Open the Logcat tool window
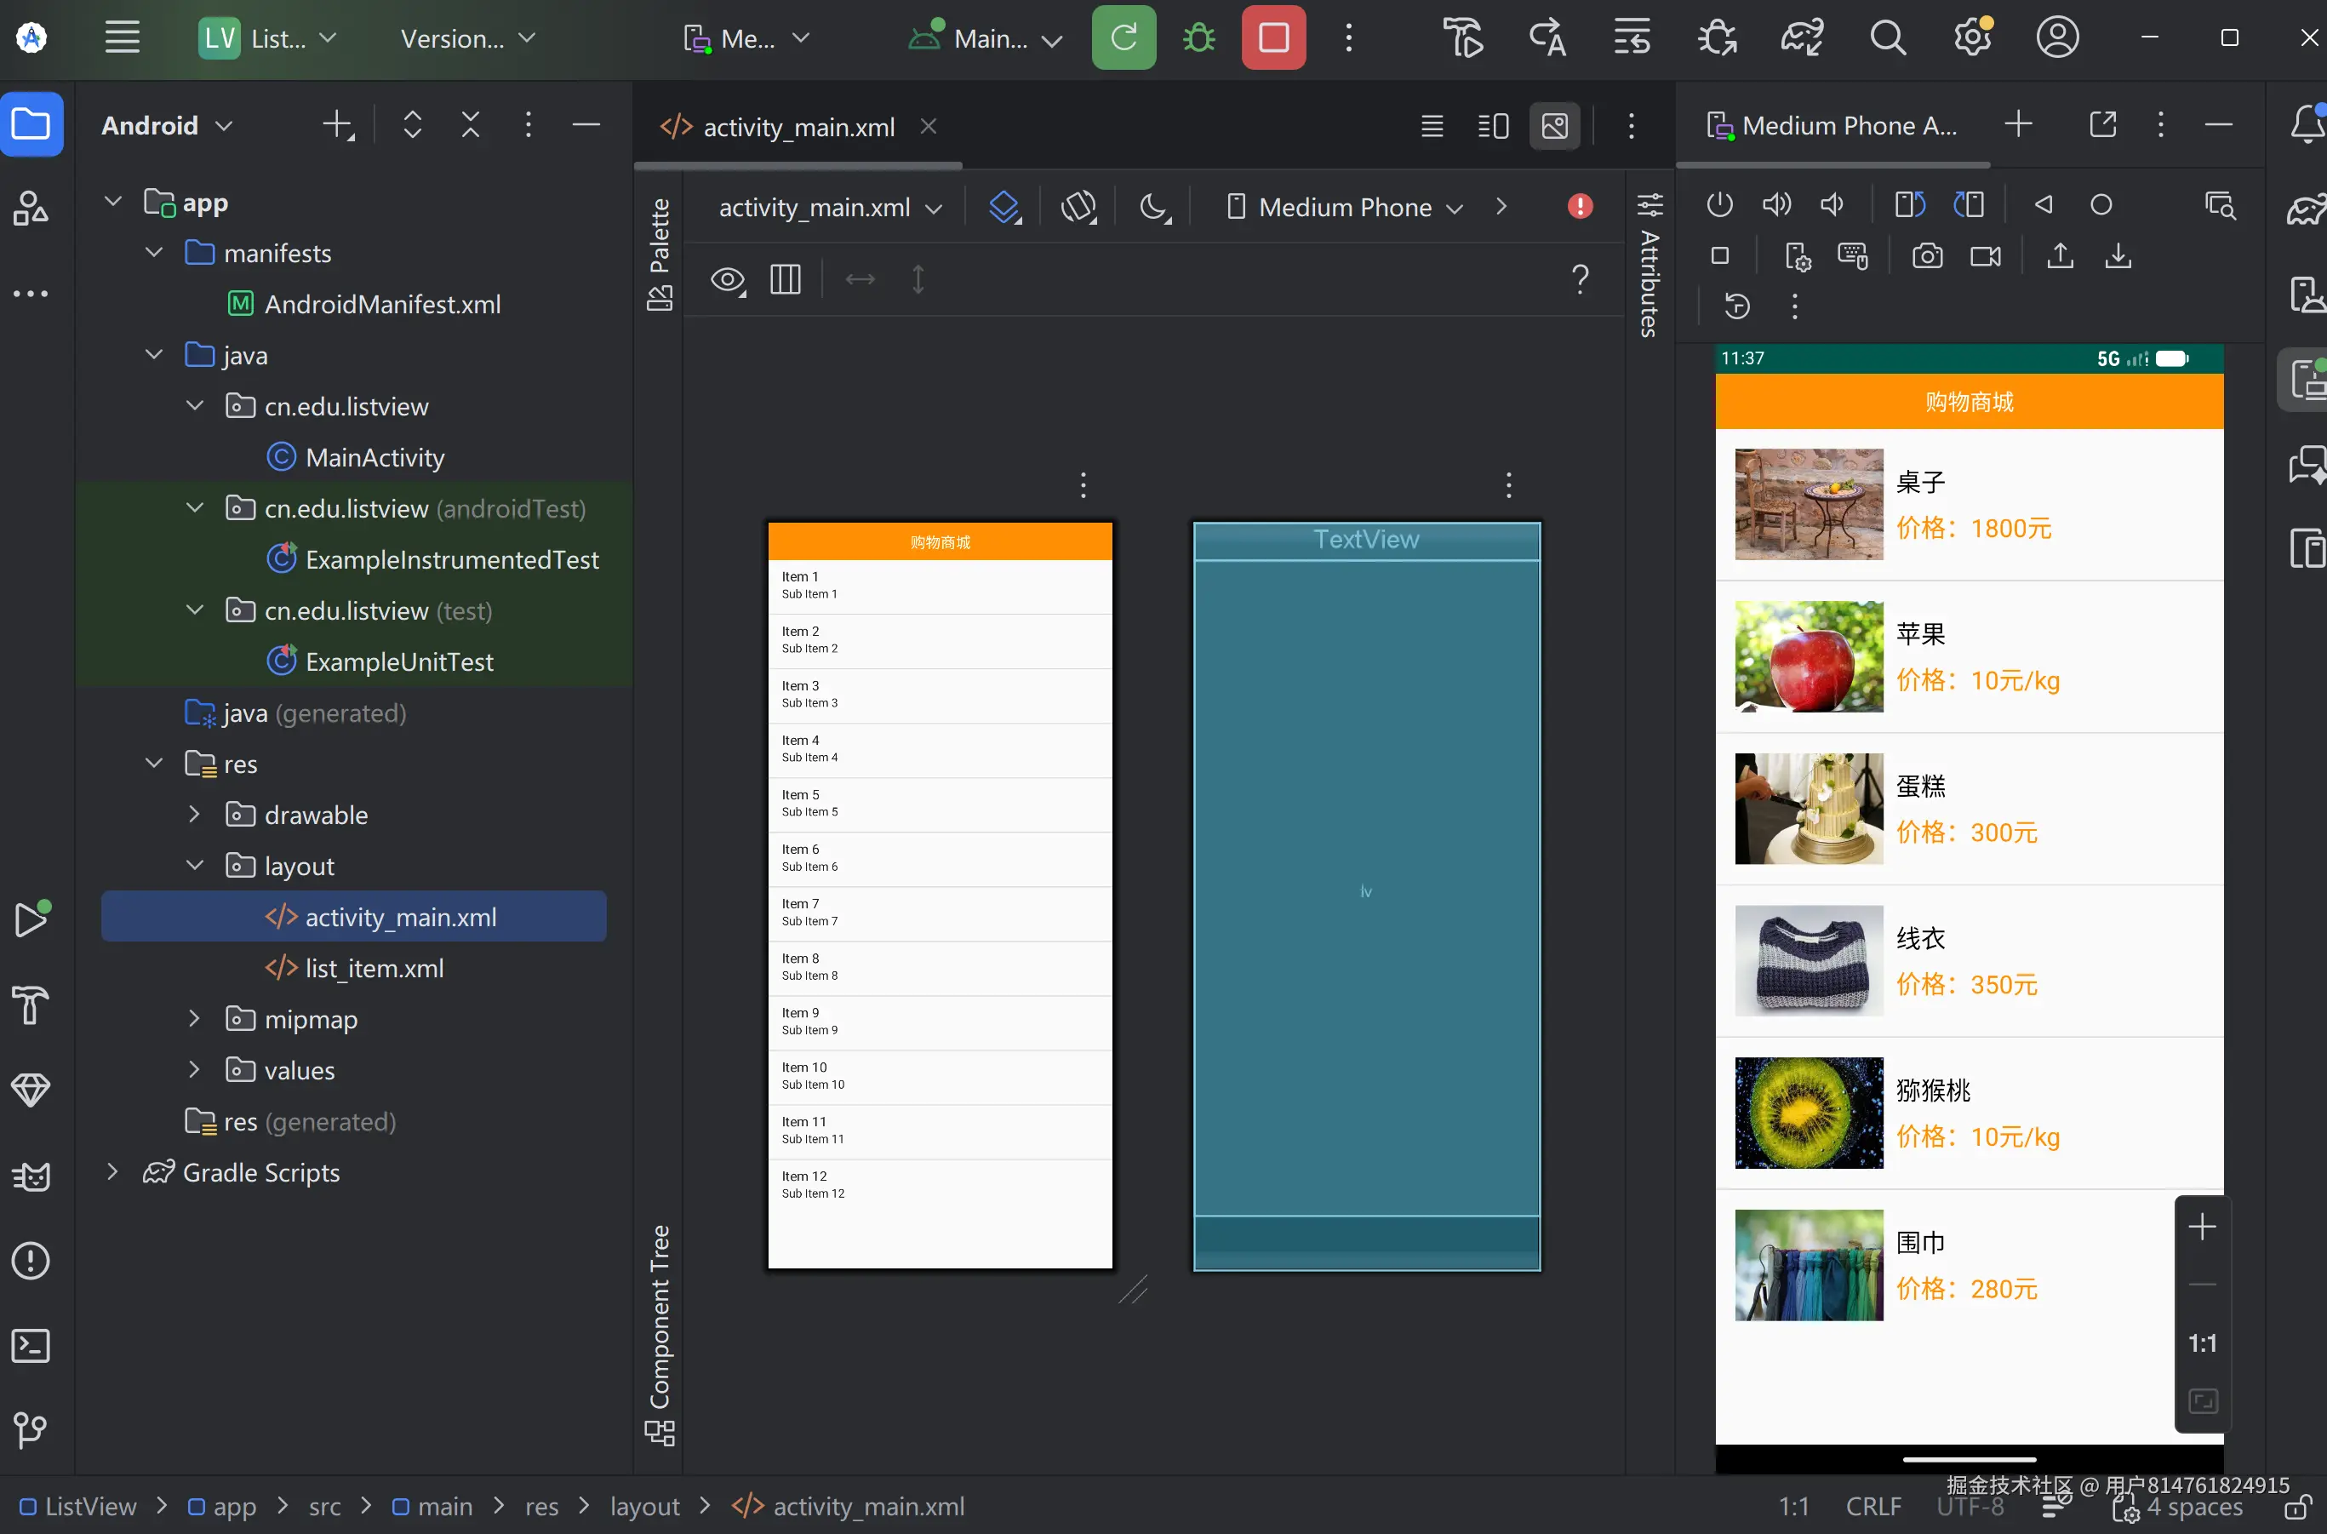 (31, 1176)
